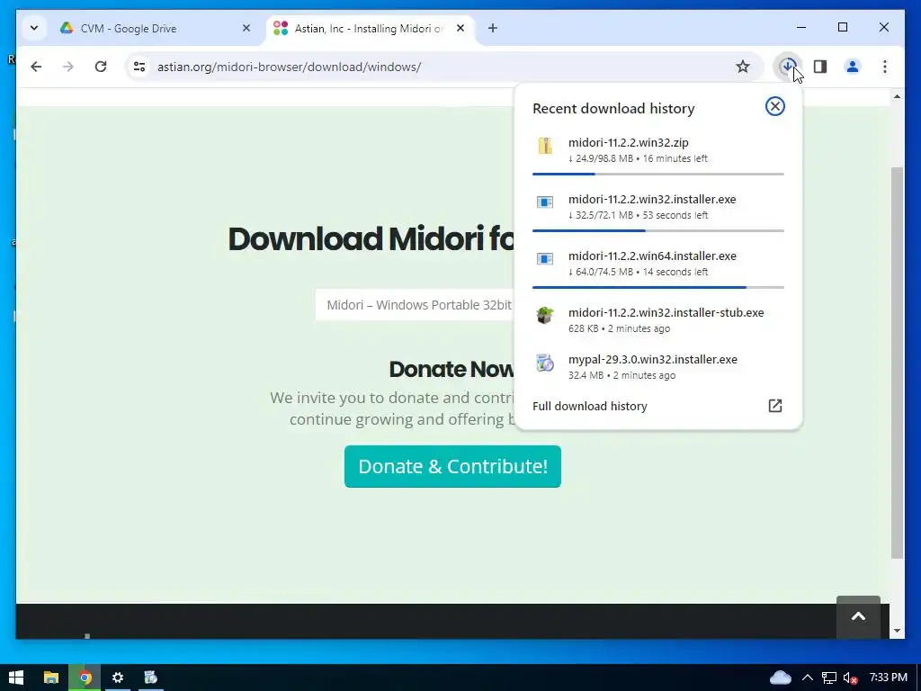921x691 pixels.
Task: Open midori-11.2.2.win32.installer-stub.exe download
Action: (x=657, y=319)
